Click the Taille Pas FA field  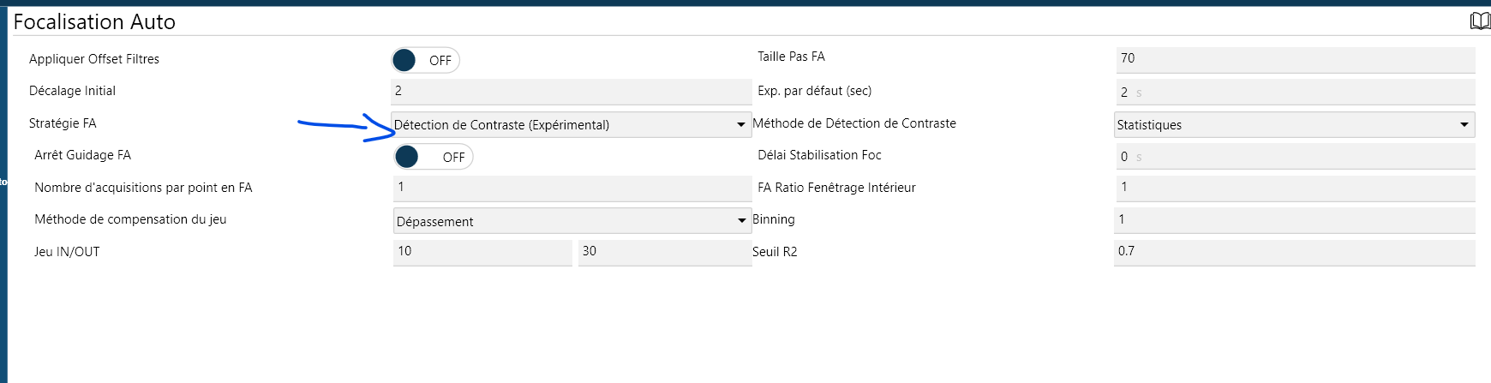(1294, 58)
